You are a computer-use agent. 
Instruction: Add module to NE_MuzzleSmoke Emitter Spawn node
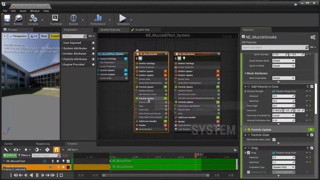click(x=165, y=71)
